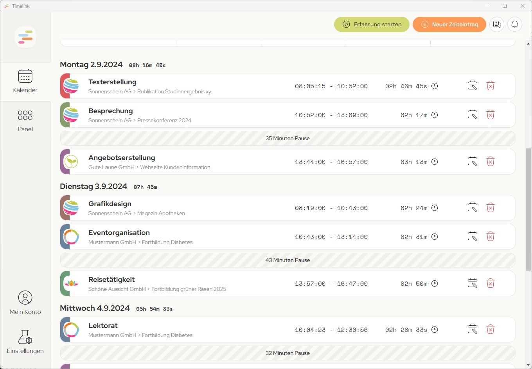
Task: Delete the Eventorganisation entry
Action: pos(491,237)
